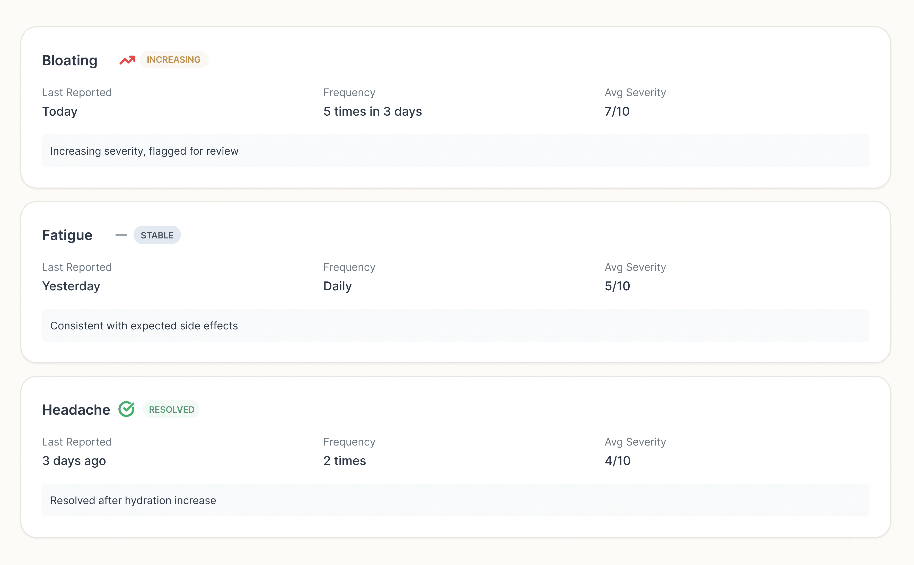The width and height of the screenshot is (914, 565).
Task: Click Bloating frequency '5 times in 3 days'
Action: tap(372, 111)
